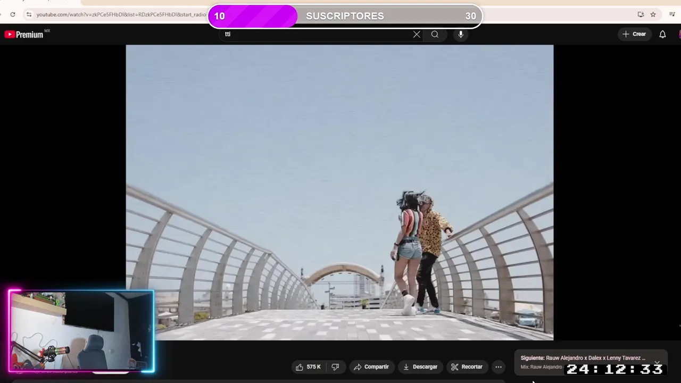Click the Crear button
This screenshot has width=681, height=383.
634,34
